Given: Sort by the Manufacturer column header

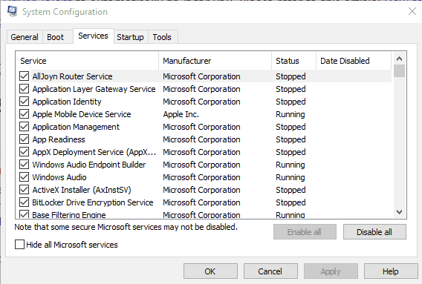Looking at the screenshot, I should [x=215, y=61].
